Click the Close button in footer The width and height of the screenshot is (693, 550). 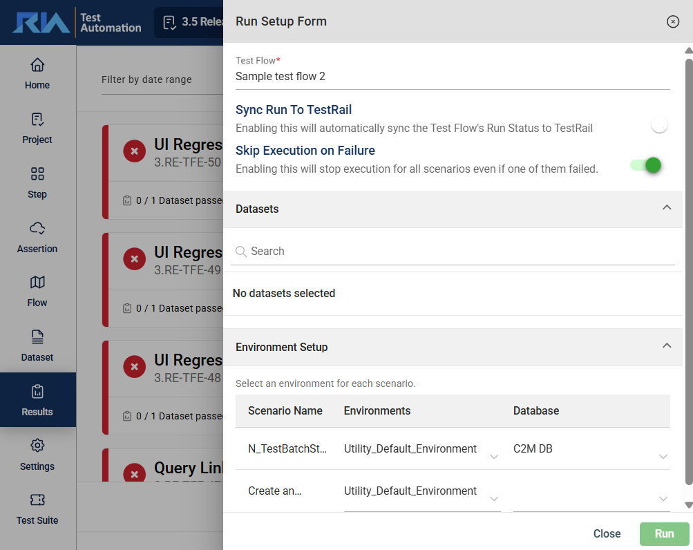[607, 533]
